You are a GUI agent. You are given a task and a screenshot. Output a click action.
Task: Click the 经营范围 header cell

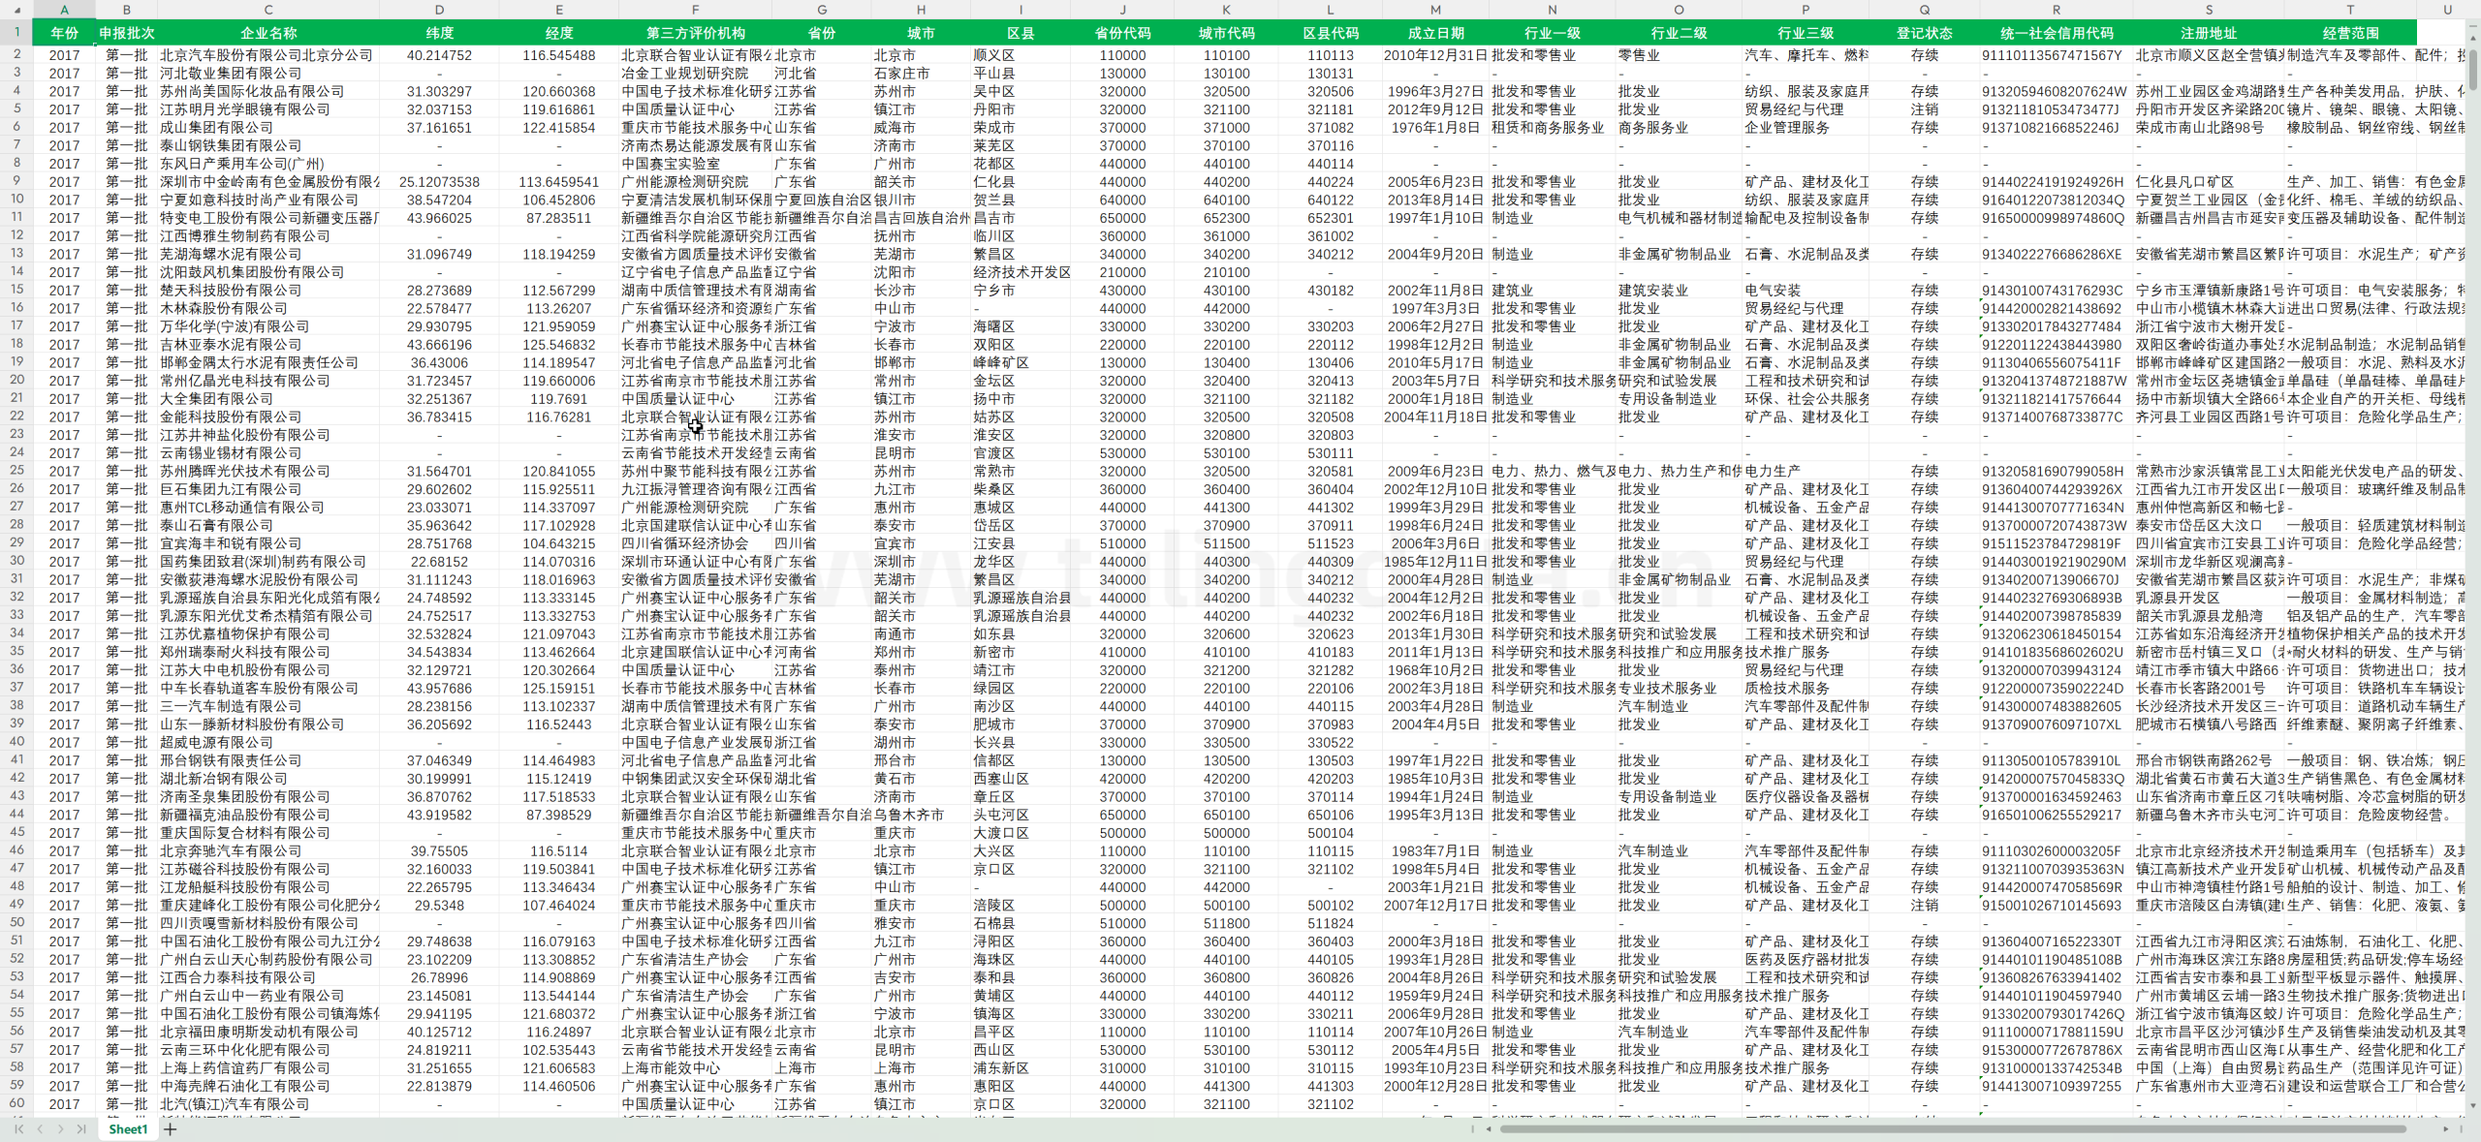2350,33
